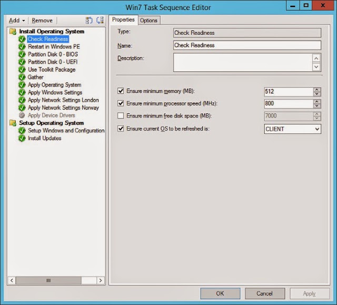Click the horizontal scrollbar right arrow
337x305 pixels.
click(x=101, y=280)
